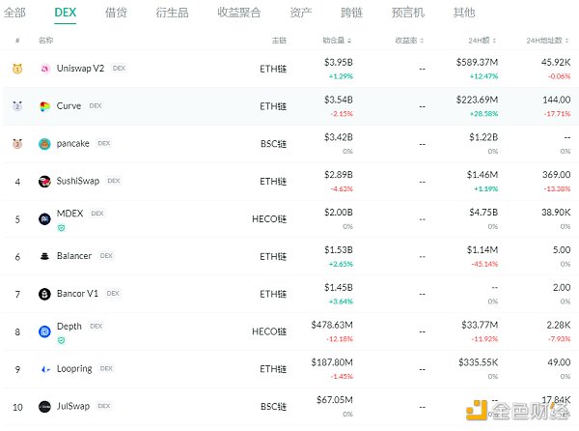Screen dimensions: 579x431
Task: Click the JulSwap logo icon
Action: click(44, 407)
